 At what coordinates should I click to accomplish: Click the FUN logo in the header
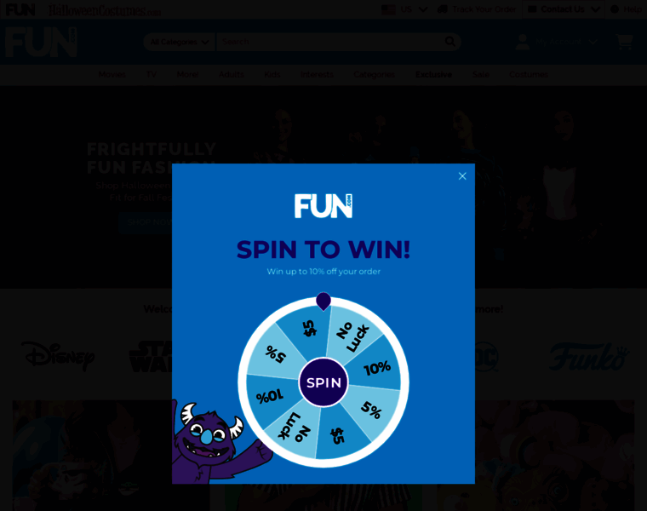(x=41, y=42)
